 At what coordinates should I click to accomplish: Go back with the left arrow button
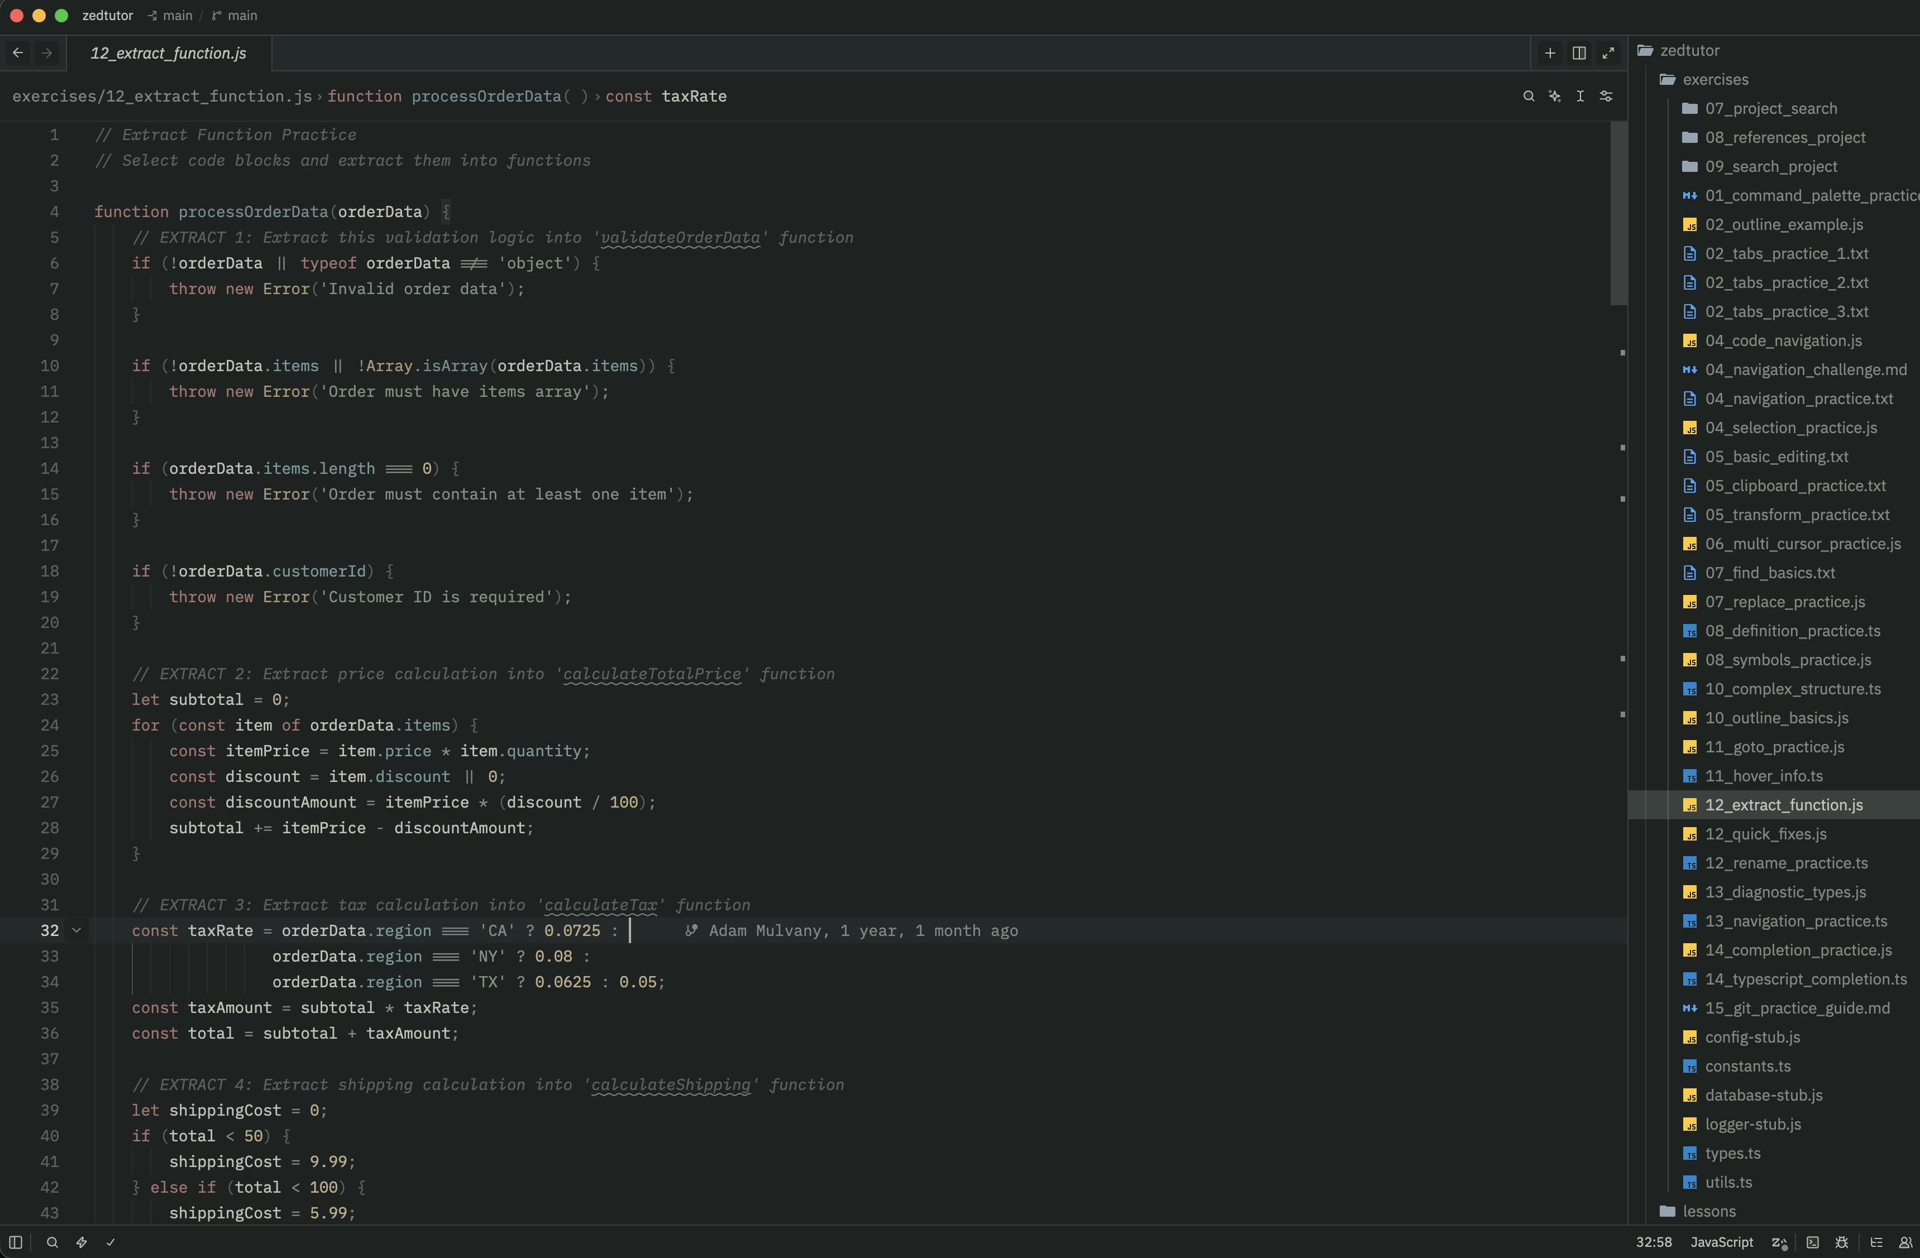point(18,53)
